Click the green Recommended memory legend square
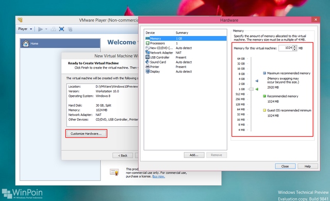Screen dimensions: 330x201 (x=265, y=96)
